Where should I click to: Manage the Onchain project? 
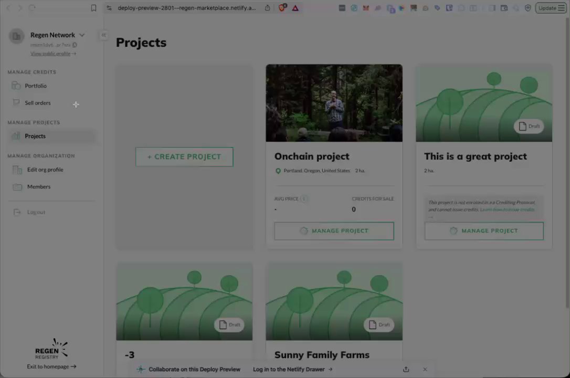coord(334,231)
